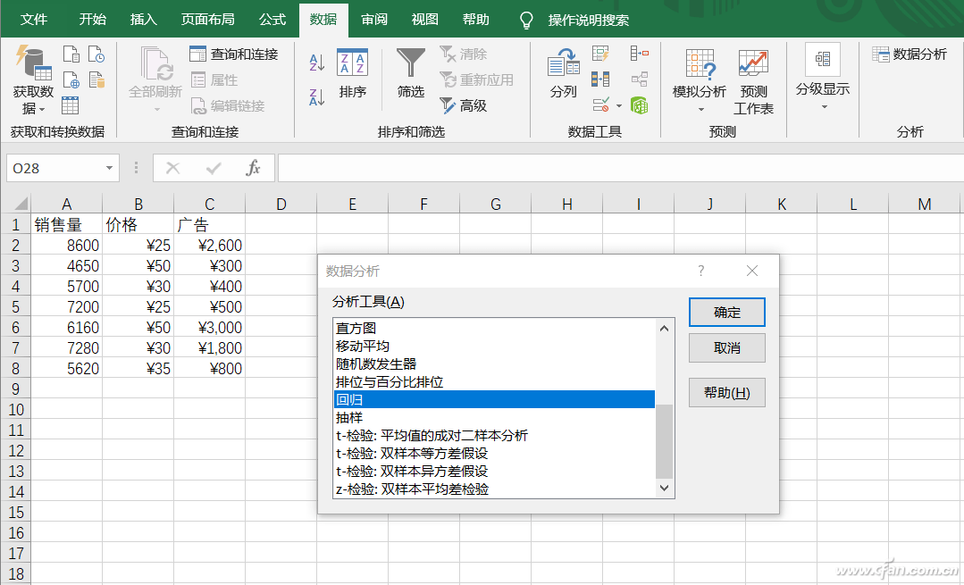
Task: Open the File (文件) tab
Action: point(34,20)
